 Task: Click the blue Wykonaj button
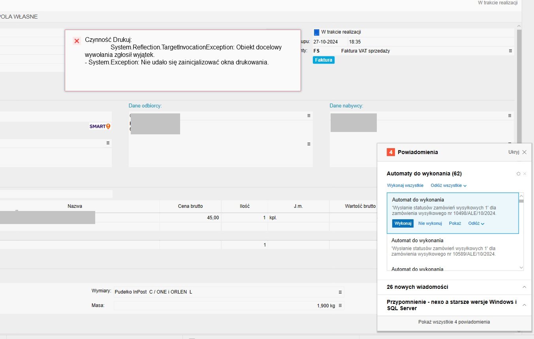(x=402, y=224)
